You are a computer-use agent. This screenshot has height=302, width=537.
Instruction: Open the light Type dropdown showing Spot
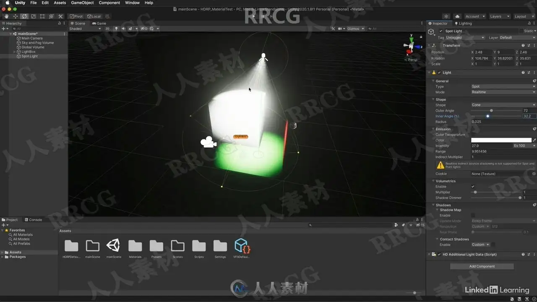click(x=503, y=86)
